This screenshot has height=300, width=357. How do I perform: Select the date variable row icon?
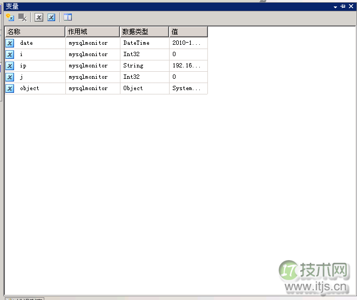click(x=10, y=43)
